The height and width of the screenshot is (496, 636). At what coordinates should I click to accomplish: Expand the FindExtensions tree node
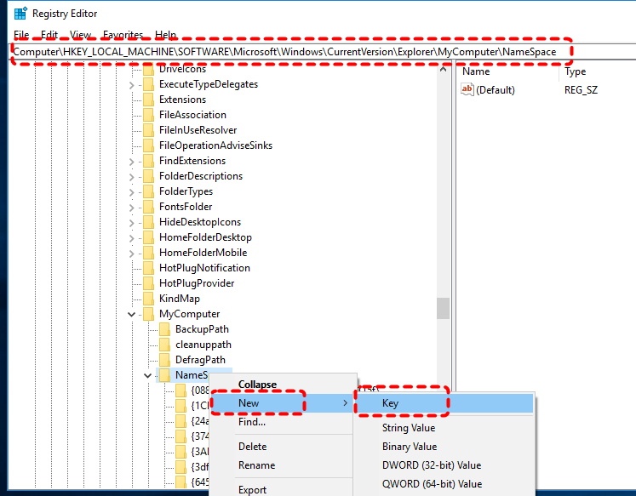click(x=131, y=161)
